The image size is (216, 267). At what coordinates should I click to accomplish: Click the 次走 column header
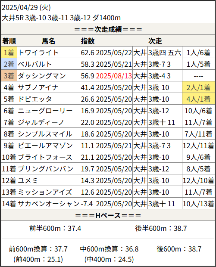coord(155,41)
